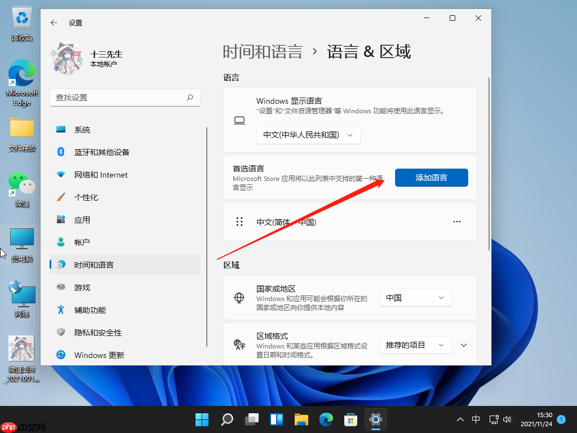Screen dimensions: 577x433
Task: Click the 时间和语言 breadcrumb heading
Action: click(263, 51)
